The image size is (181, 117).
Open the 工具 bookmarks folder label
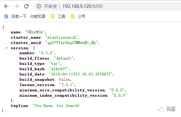pos(61,17)
